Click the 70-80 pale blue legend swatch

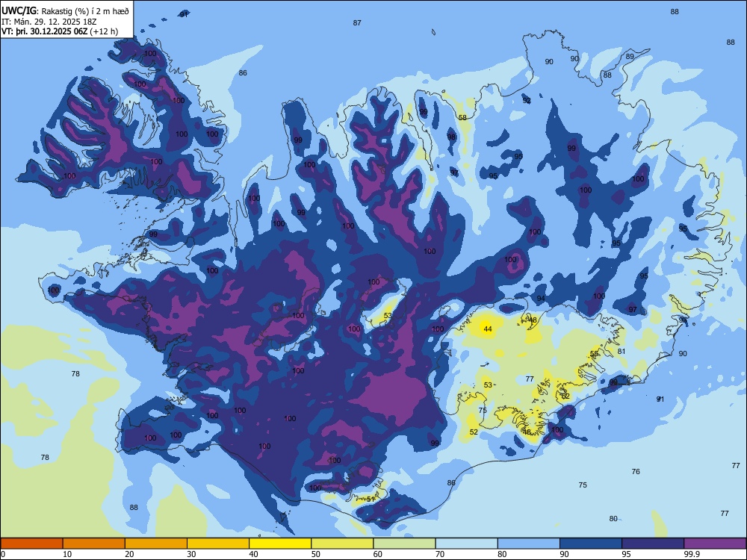466,544
